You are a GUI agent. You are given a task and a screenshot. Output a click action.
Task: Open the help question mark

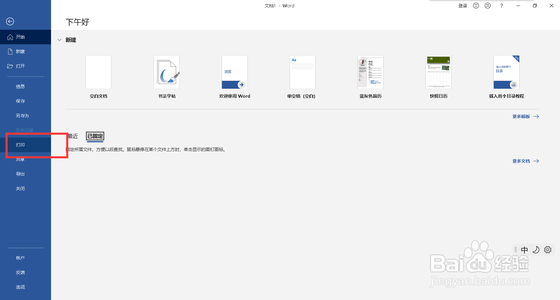[501, 6]
